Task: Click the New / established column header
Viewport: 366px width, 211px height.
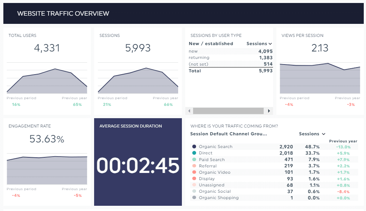Action: click(x=211, y=44)
